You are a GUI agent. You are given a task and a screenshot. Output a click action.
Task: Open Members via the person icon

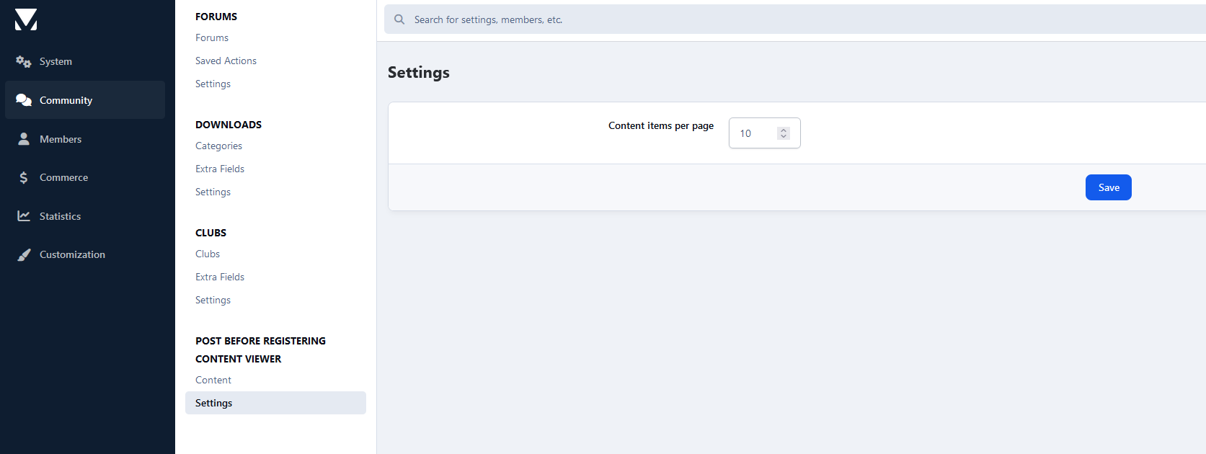(24, 139)
